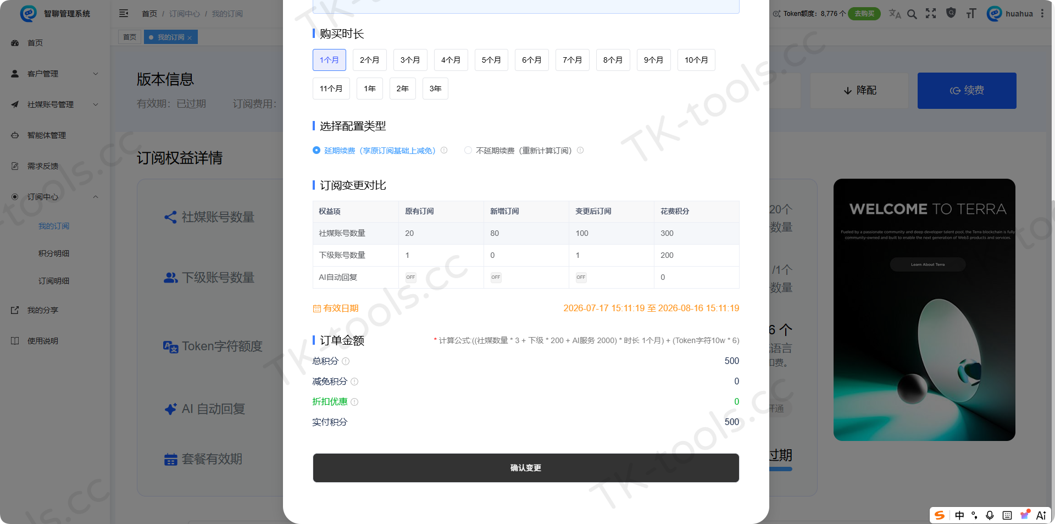This screenshot has width=1055, height=524.
Task: Expand the 客户管理 submenu chevron
Action: 96,74
